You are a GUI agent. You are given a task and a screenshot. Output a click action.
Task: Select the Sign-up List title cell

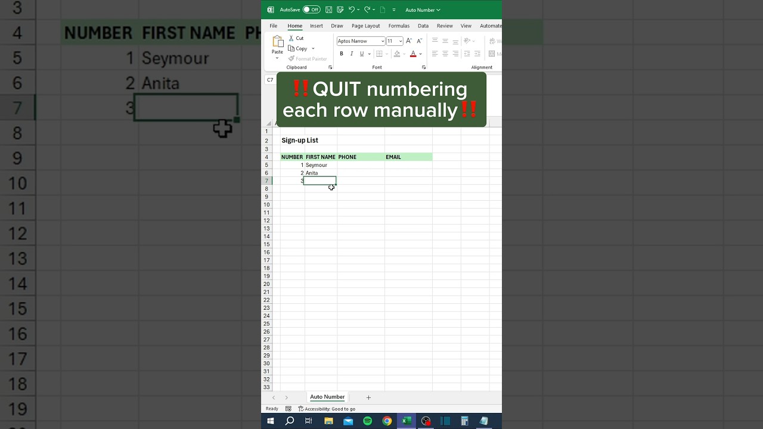point(300,141)
